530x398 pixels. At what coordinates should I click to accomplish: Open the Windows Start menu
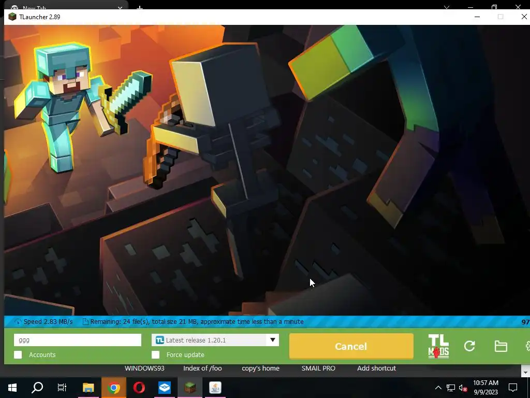pos(12,388)
